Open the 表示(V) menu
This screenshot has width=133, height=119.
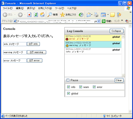point(31,8)
